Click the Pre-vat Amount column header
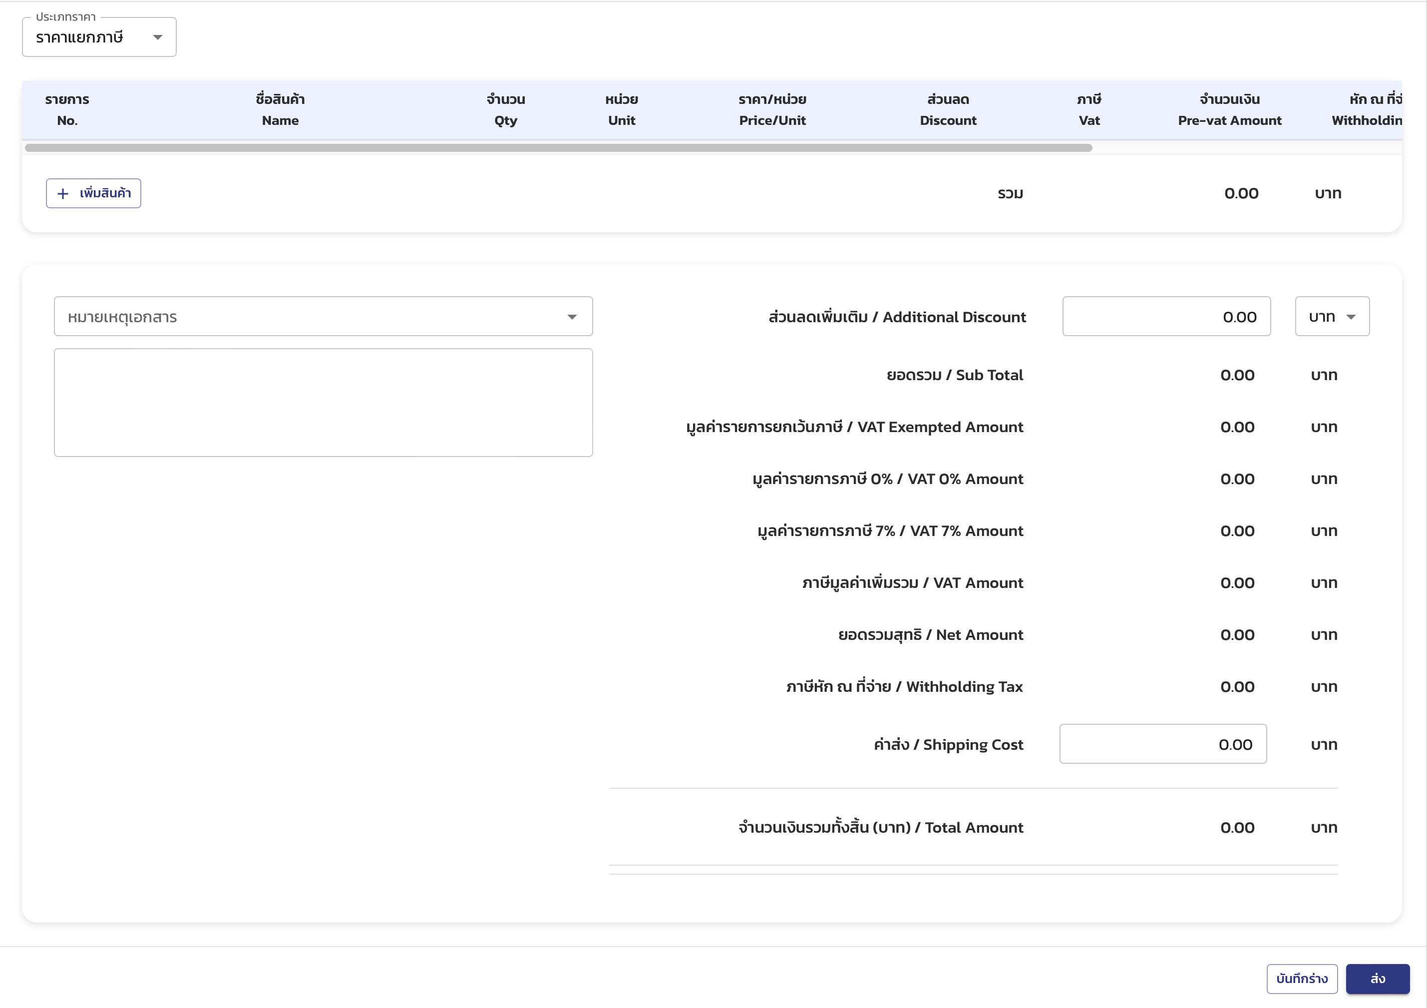 (x=1230, y=110)
